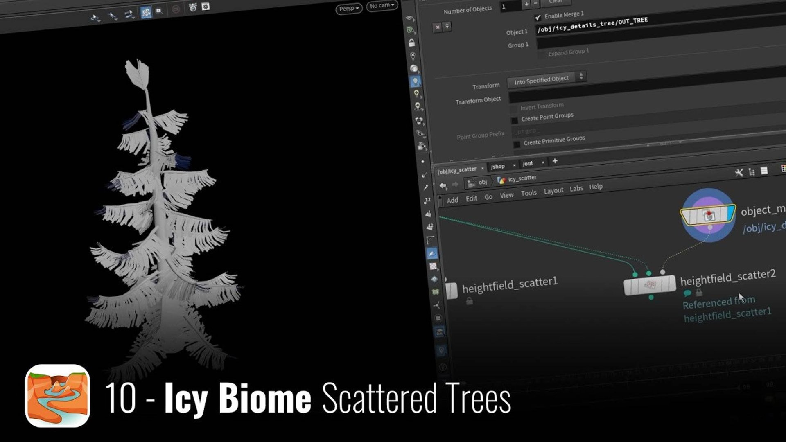
Task: Open the tree view icon beside the wrench
Action: (751, 172)
